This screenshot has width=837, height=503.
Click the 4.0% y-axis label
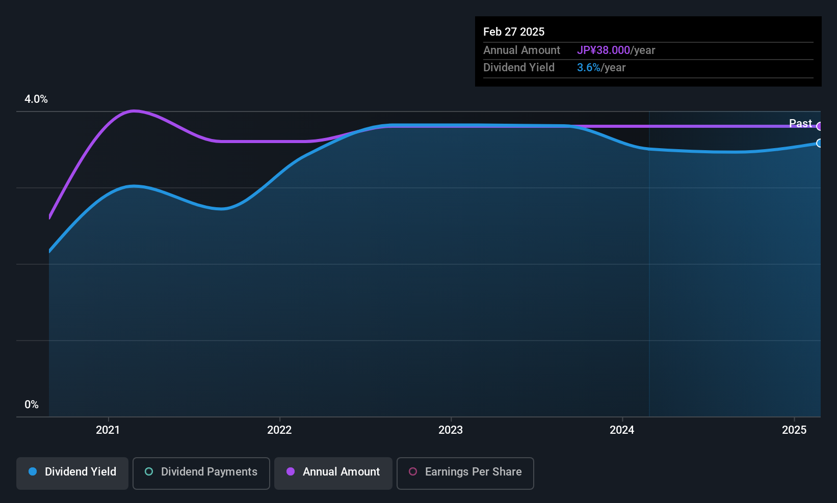click(36, 99)
